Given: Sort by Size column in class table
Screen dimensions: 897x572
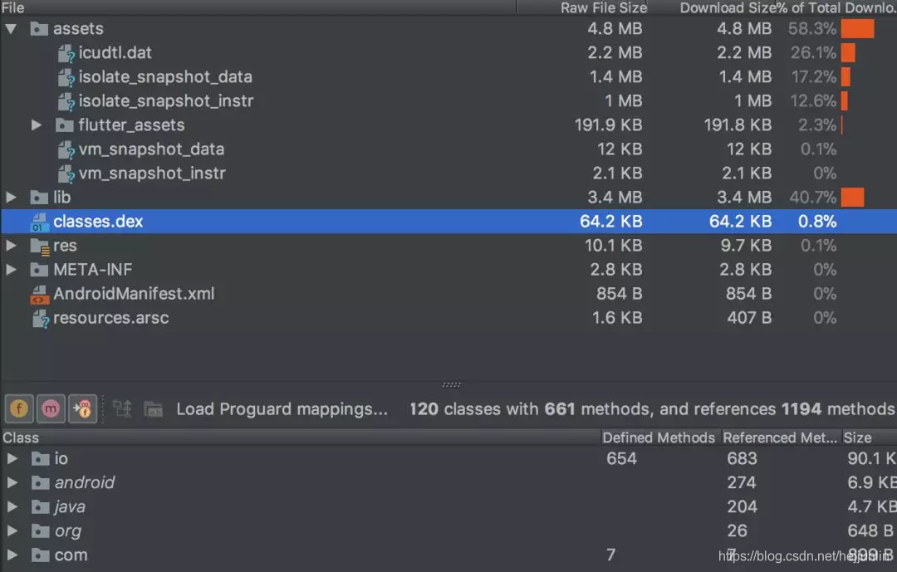Looking at the screenshot, I should 869,438.
